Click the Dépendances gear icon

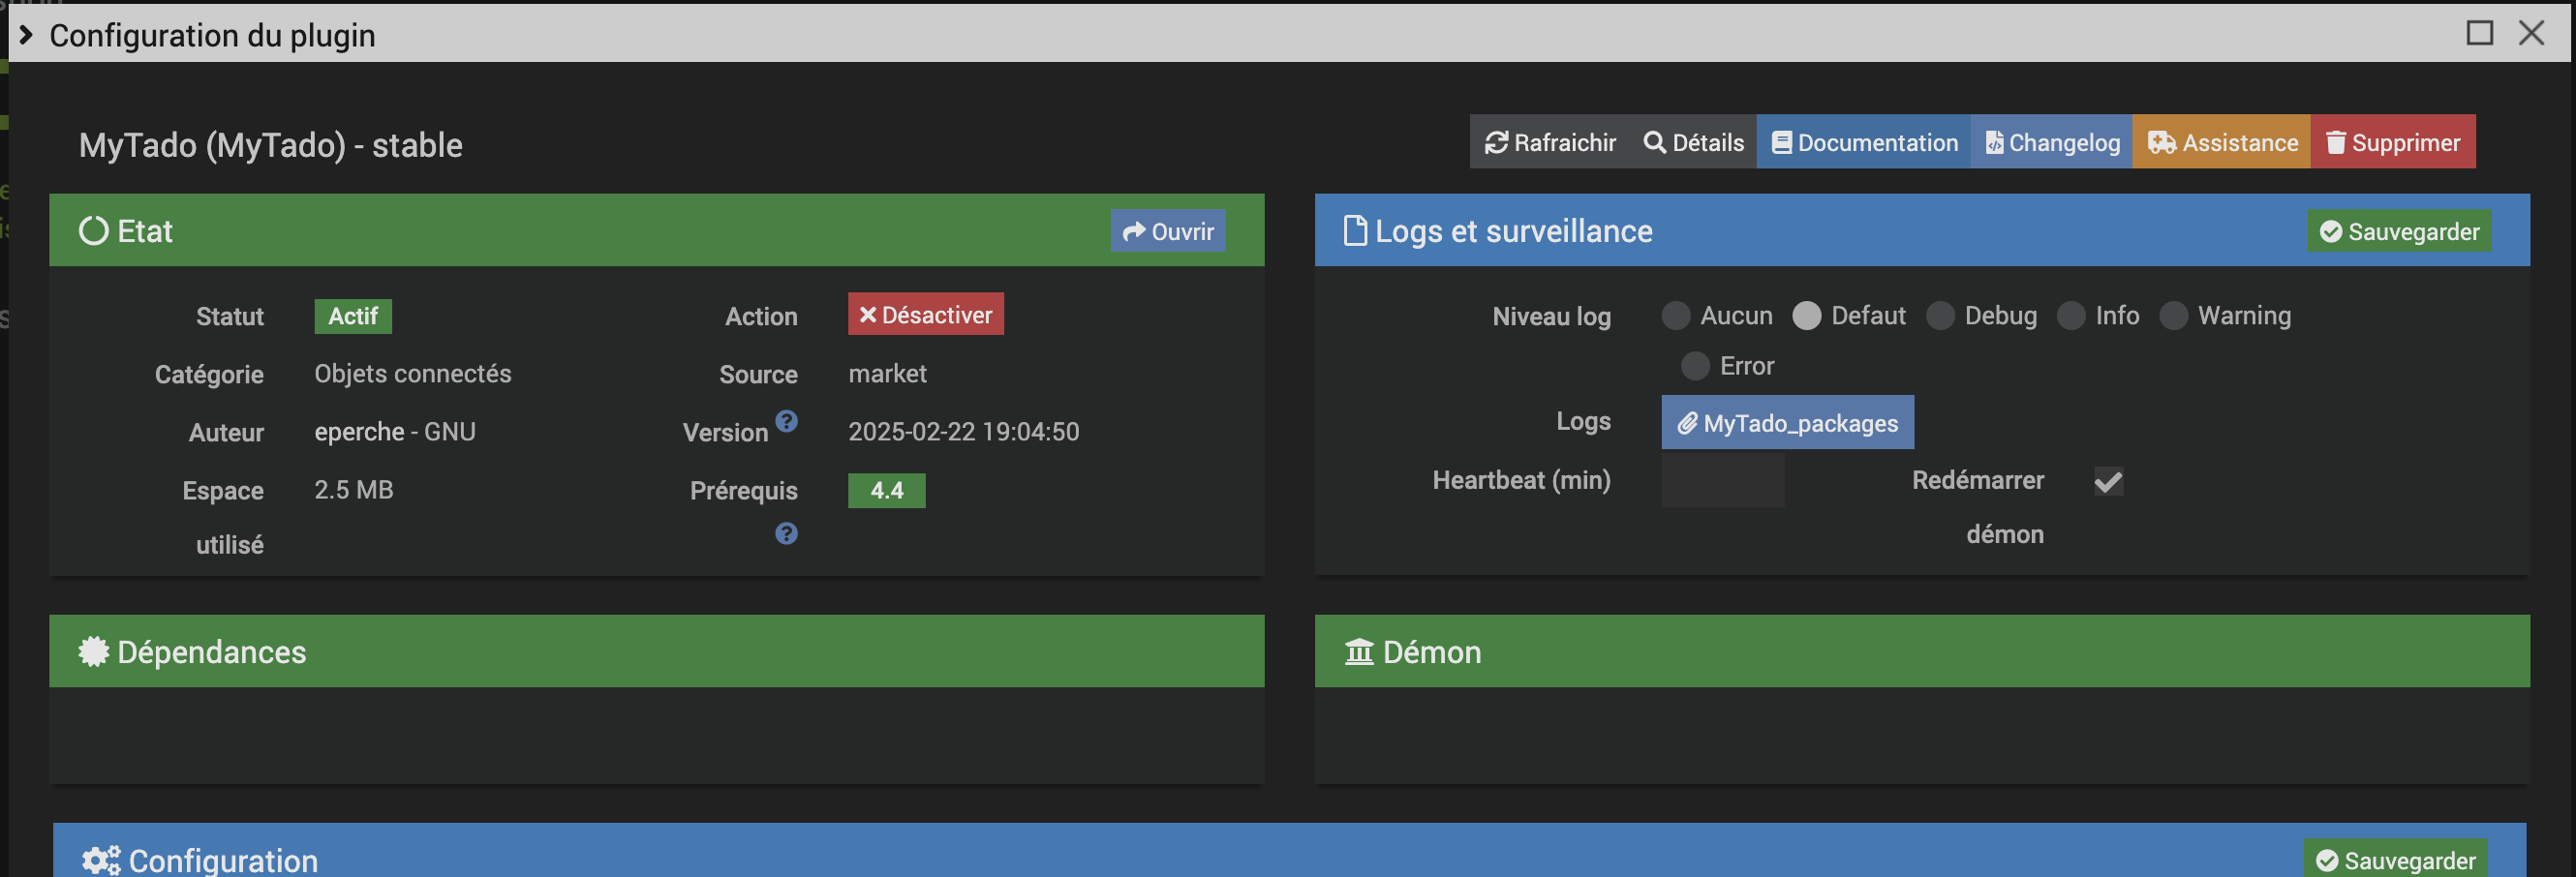pos(94,652)
